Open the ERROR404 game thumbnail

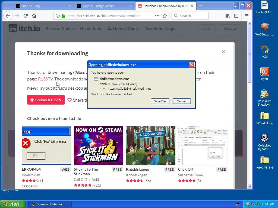pyautogui.click(x=46, y=146)
